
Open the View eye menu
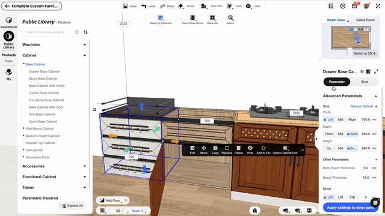pos(248,6)
